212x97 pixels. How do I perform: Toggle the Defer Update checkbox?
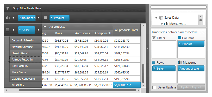pos(154,87)
